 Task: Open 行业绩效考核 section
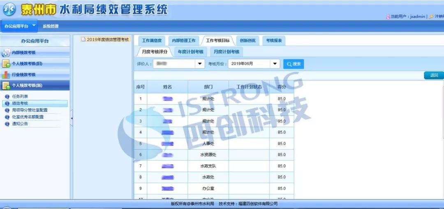coord(35,75)
